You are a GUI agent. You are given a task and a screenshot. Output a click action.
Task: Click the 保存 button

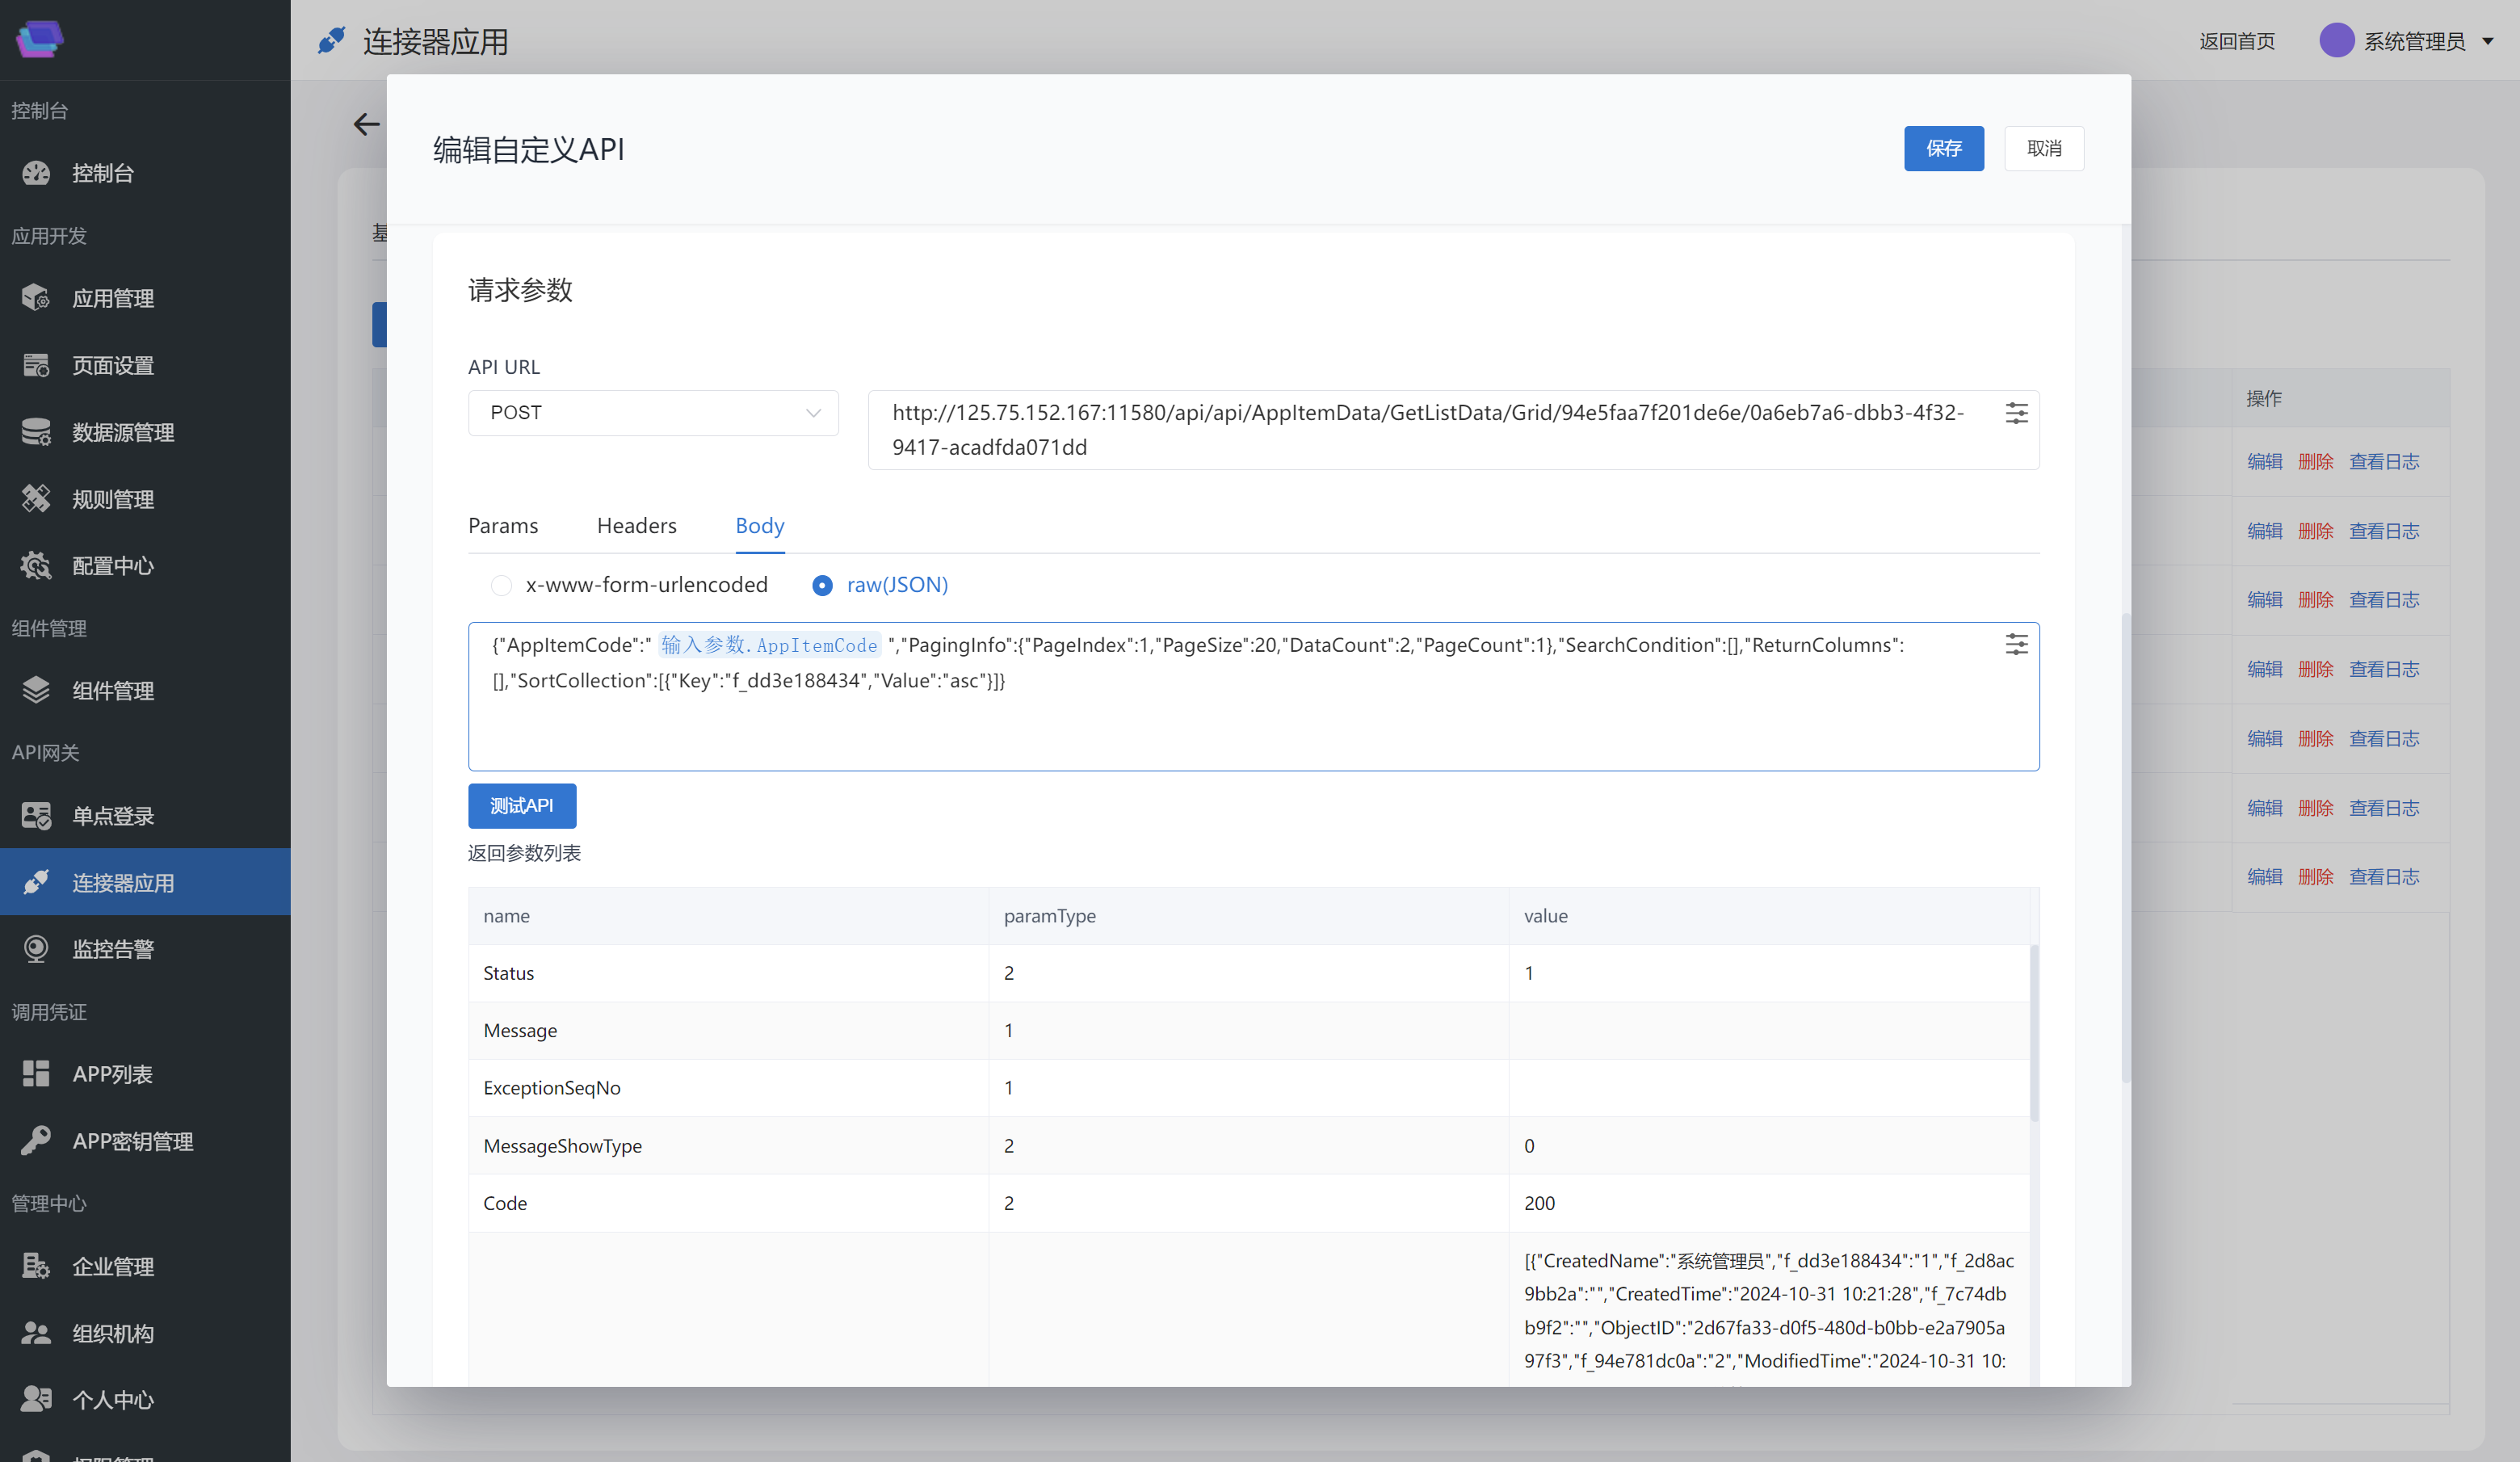(1943, 148)
